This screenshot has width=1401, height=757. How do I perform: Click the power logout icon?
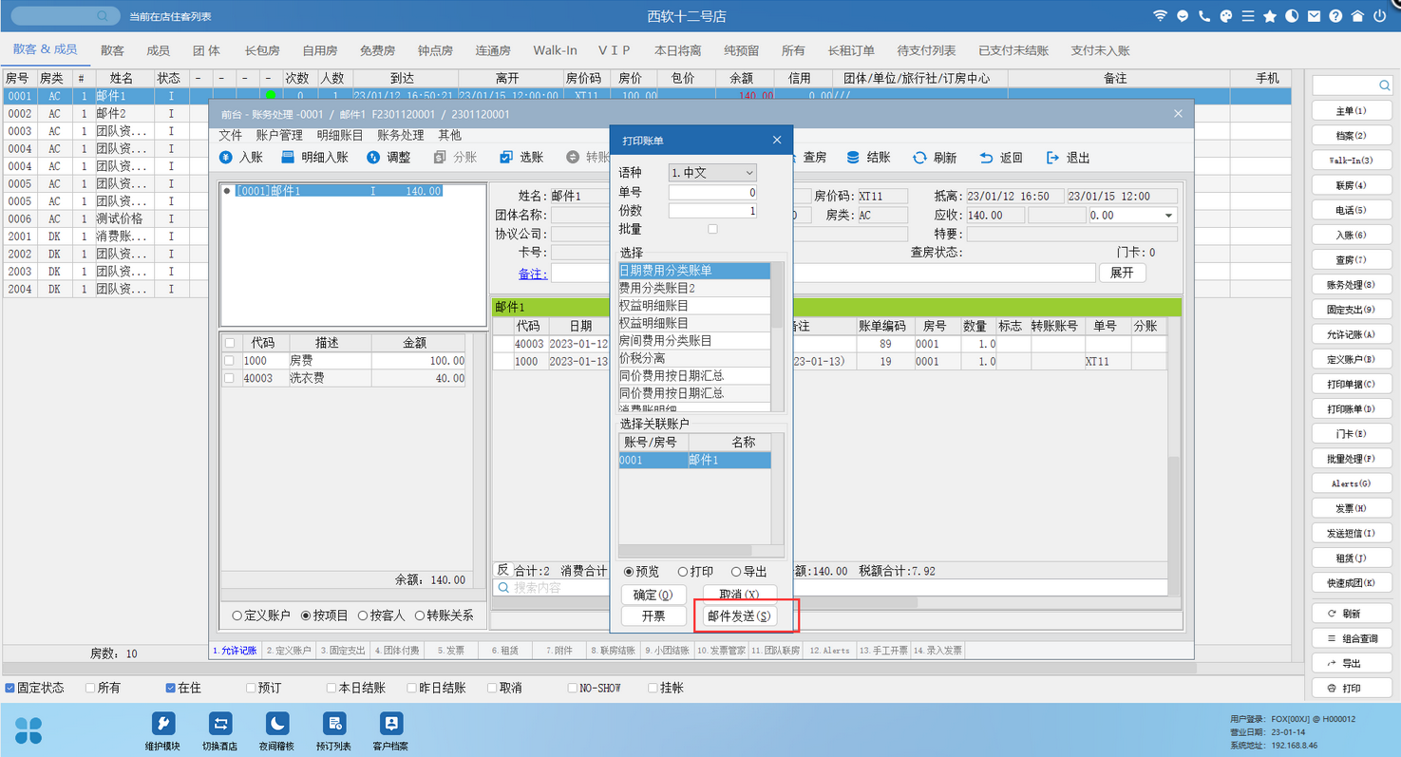click(x=1379, y=16)
